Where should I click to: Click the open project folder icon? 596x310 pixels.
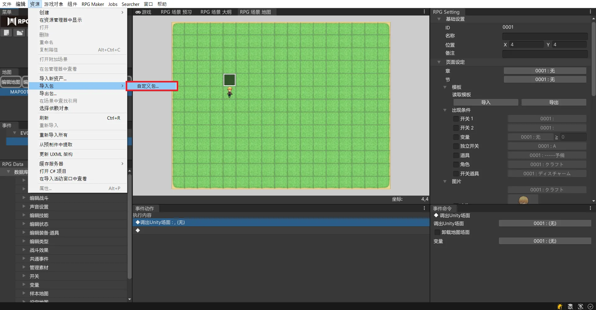tap(20, 33)
